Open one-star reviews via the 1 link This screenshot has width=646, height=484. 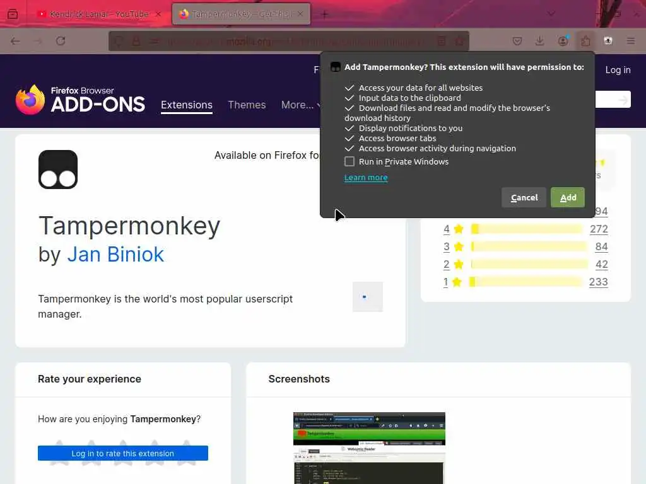[445, 282]
